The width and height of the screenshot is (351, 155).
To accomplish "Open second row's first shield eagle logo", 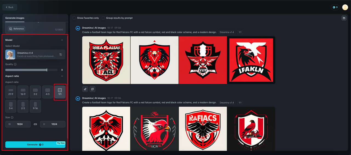I will 106,129.
